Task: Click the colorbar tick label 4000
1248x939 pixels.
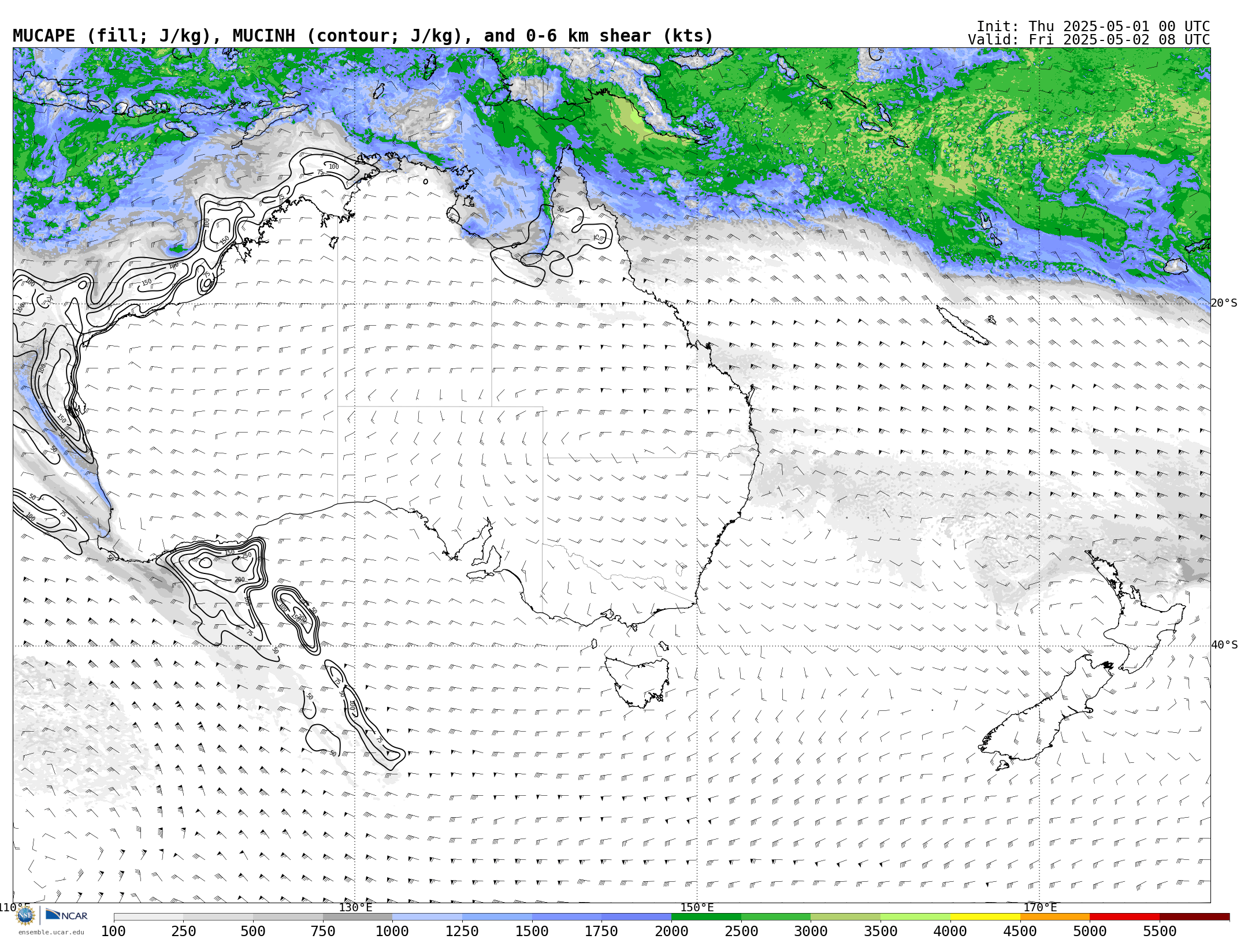Action: [x=950, y=931]
